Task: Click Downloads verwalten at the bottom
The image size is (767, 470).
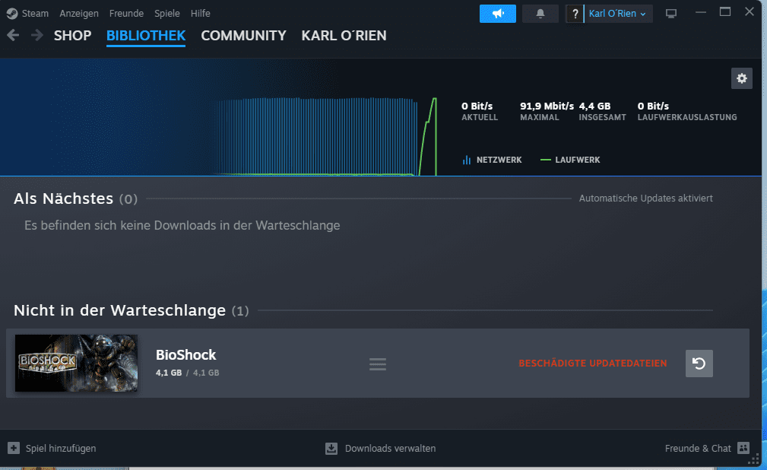Action: pos(391,448)
